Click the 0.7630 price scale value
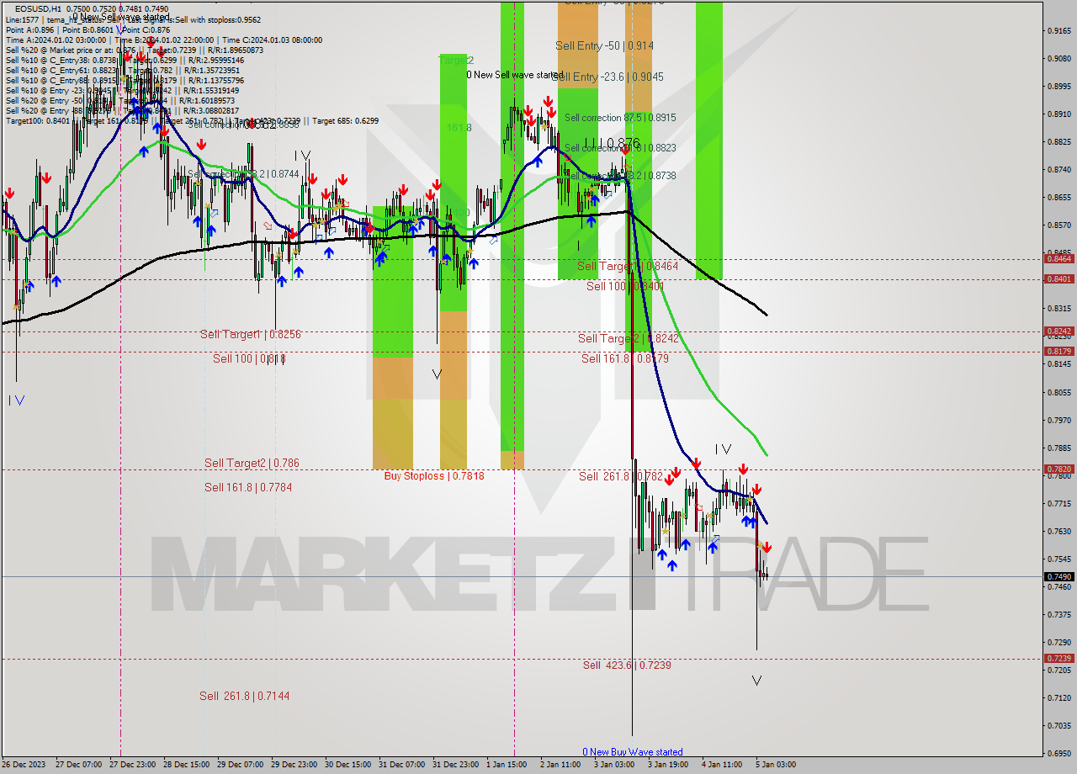Image resolution: width=1077 pixels, height=774 pixels. click(x=1058, y=531)
